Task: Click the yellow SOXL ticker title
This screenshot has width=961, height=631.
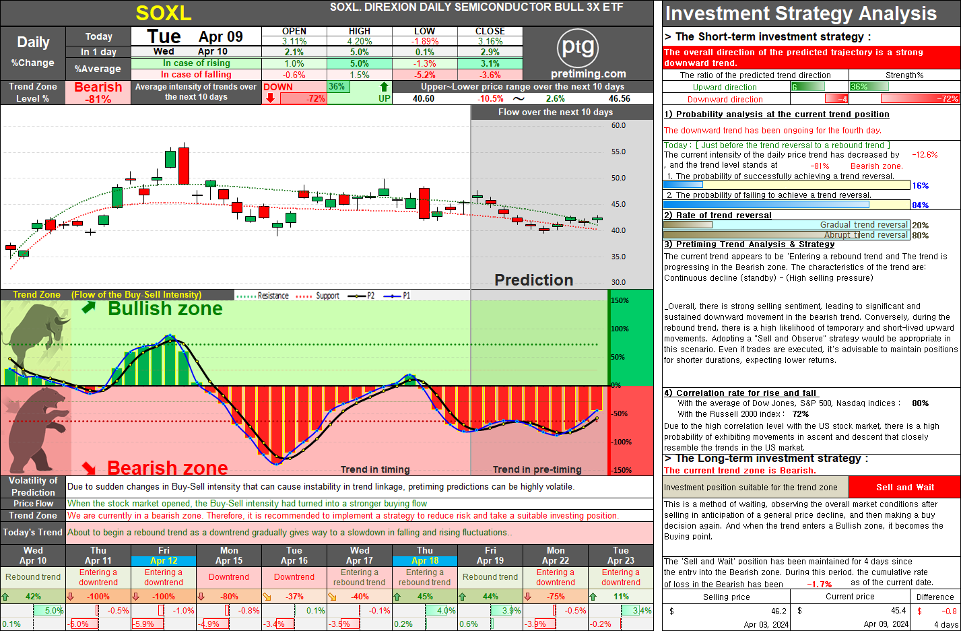Action: [164, 13]
